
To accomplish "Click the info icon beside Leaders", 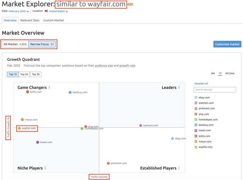I will 179,87.
